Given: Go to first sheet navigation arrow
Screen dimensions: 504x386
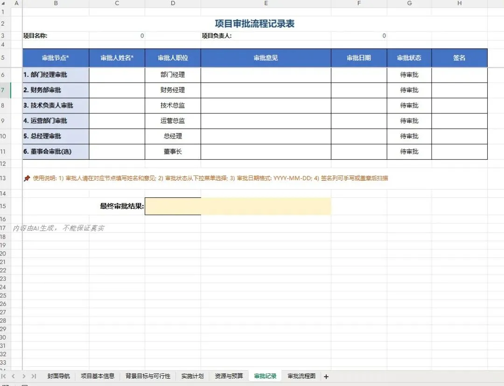Looking at the screenshot, I should coord(4,376).
